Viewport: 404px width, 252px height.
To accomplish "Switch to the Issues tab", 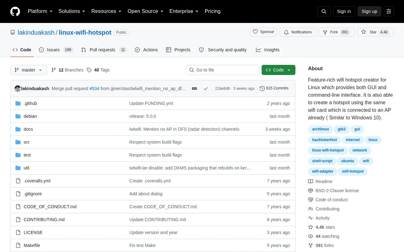I will [56, 50].
